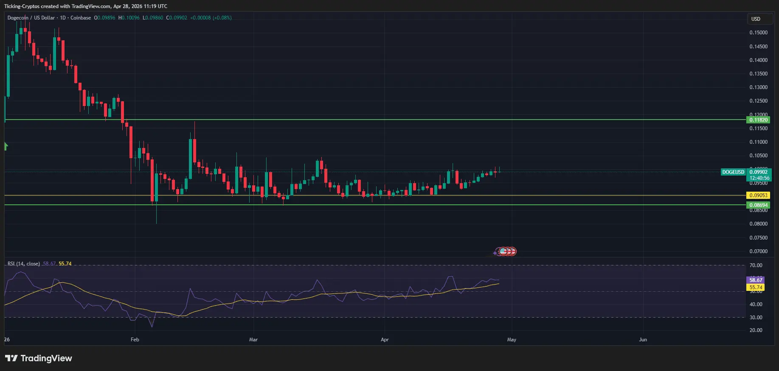Click the Dogecoin / US Dollar symbol title
Viewport: 779px width, 371px height.
point(31,18)
